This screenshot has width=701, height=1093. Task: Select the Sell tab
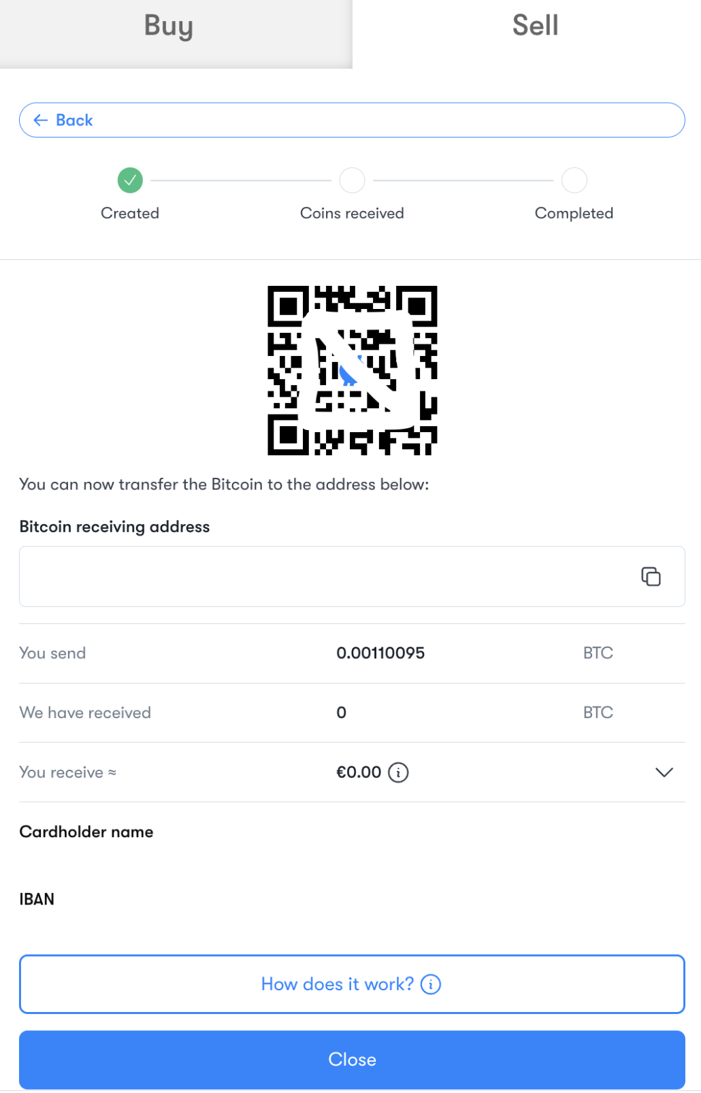coord(535,26)
